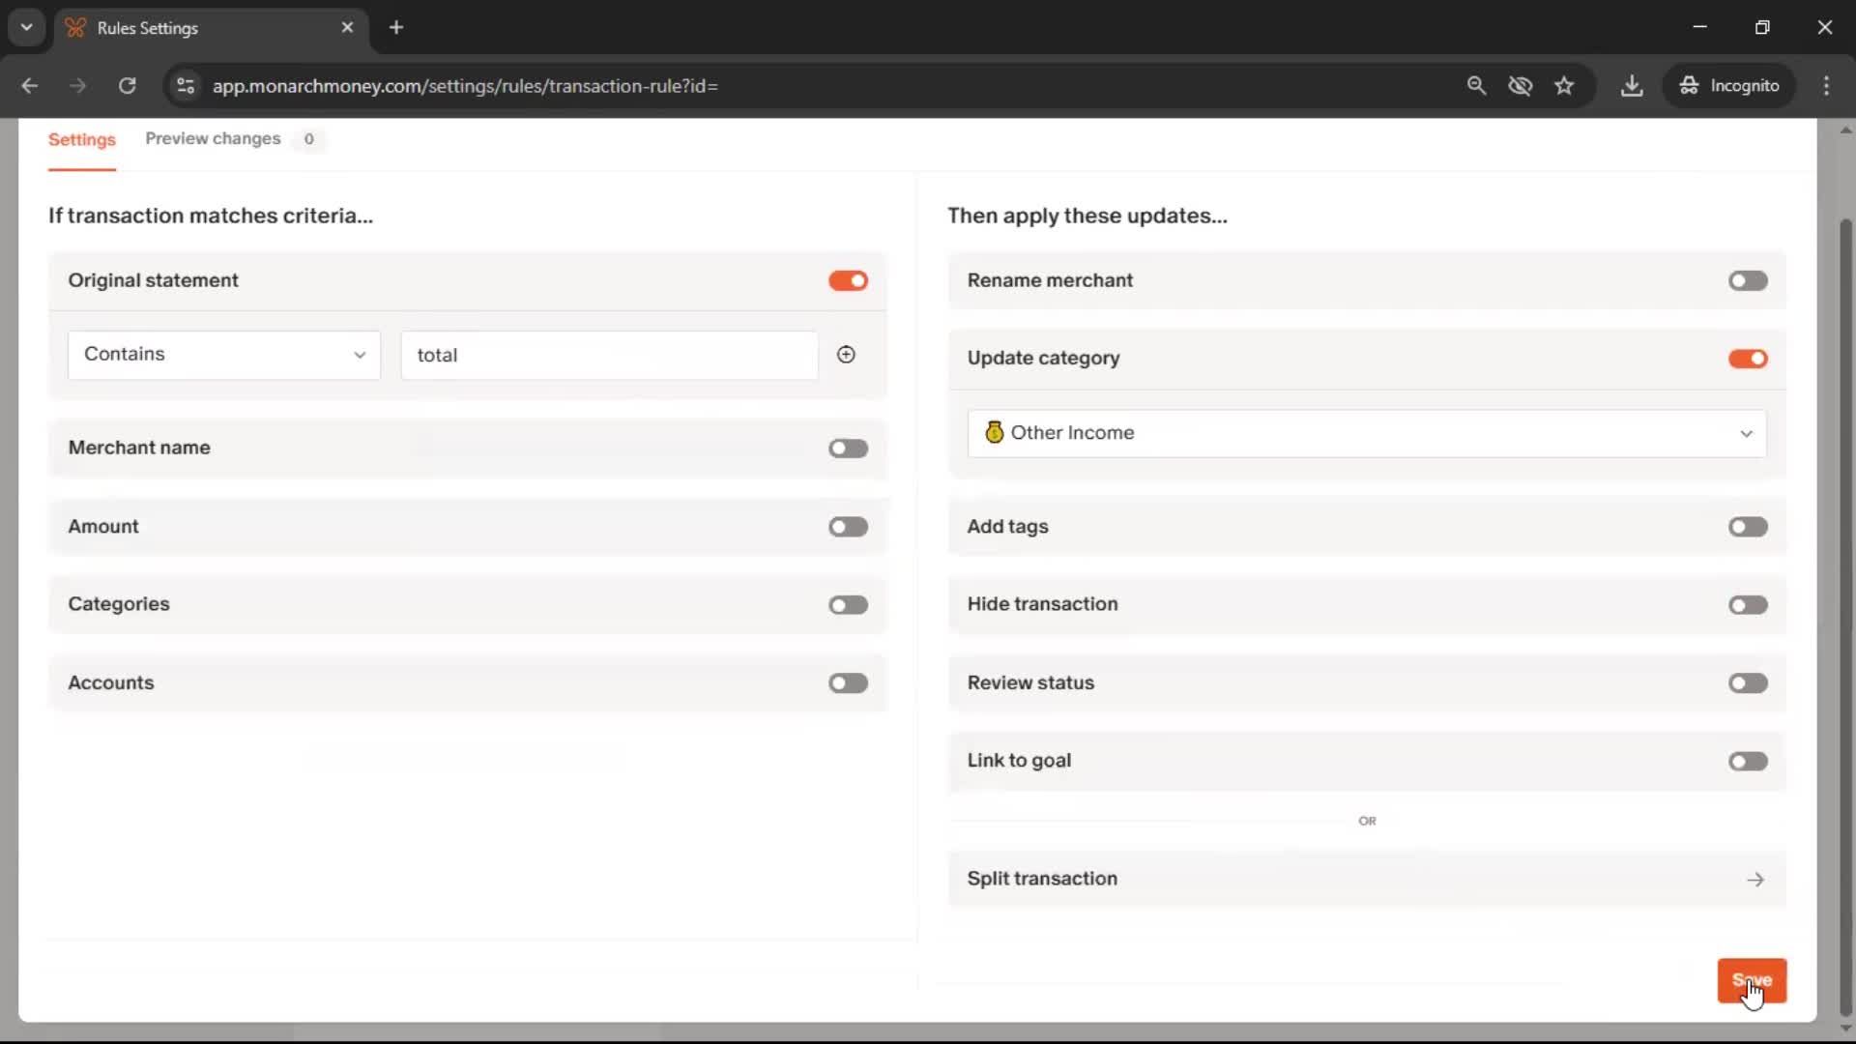
Task: Bookmark page with star icon
Action: 1564,86
